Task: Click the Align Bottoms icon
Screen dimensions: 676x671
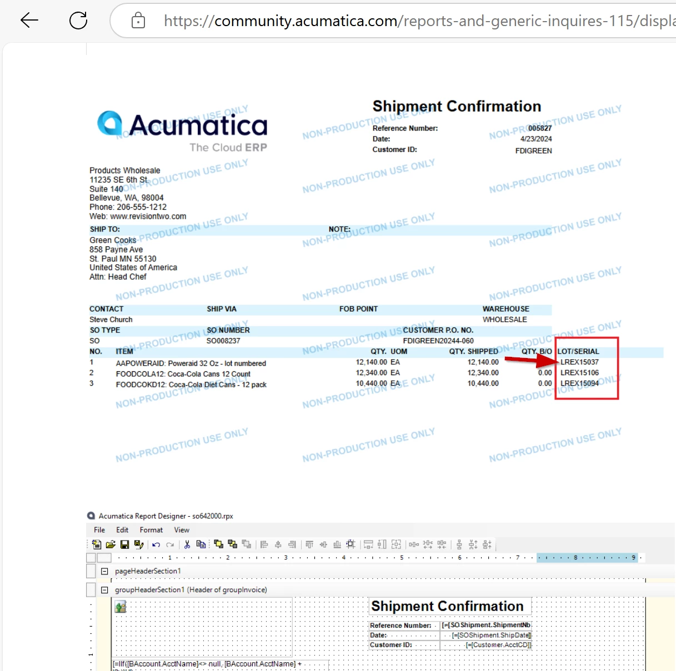Action: point(337,544)
